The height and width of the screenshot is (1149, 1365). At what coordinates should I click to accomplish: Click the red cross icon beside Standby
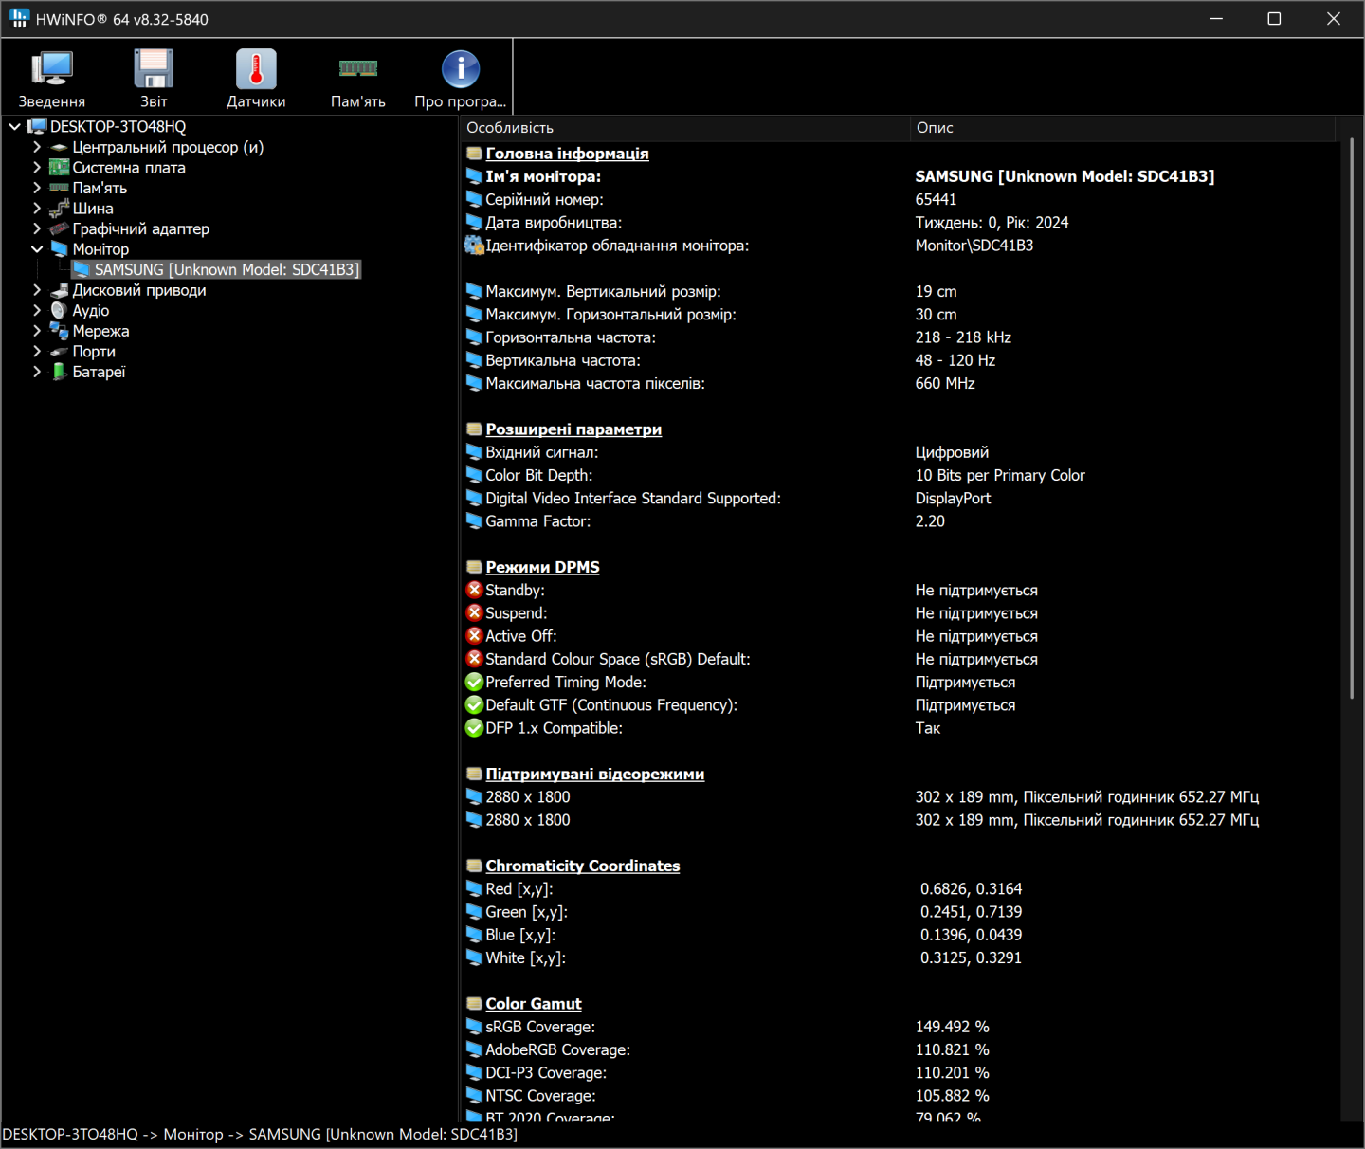point(474,590)
